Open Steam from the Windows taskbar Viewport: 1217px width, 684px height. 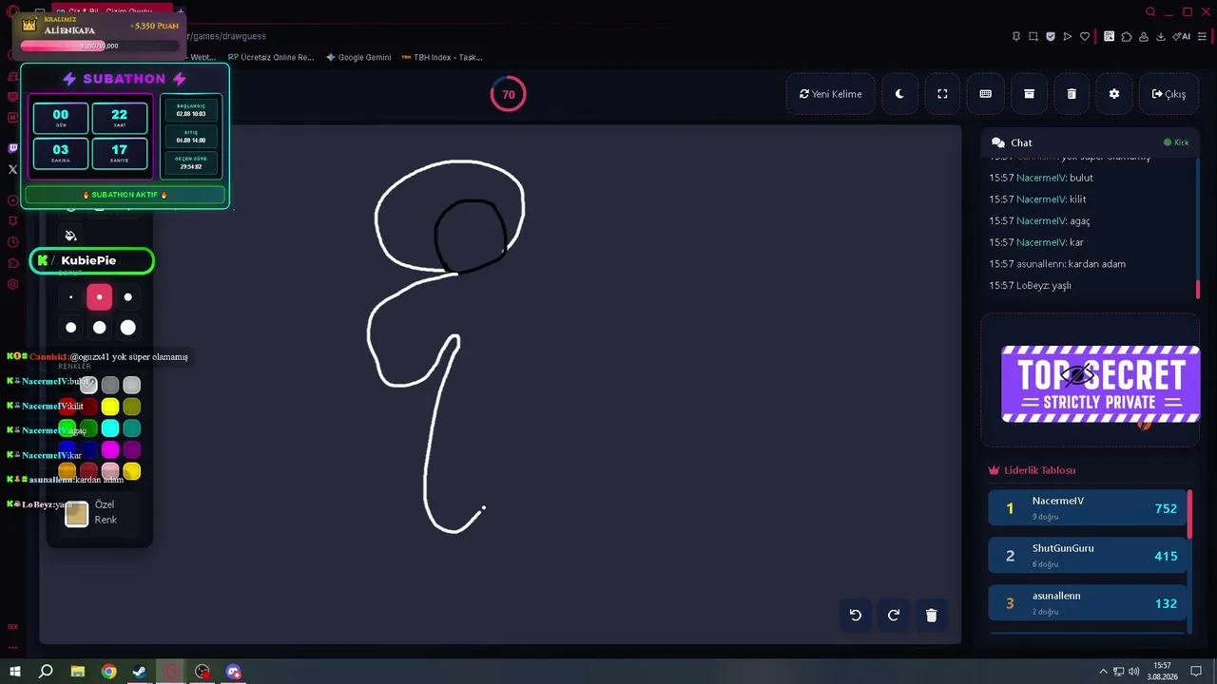(x=140, y=672)
